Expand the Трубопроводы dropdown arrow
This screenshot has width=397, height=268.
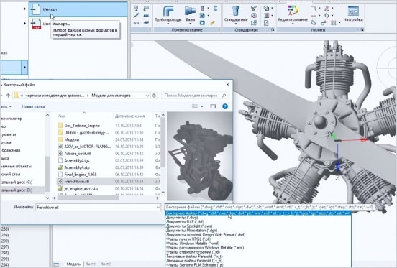point(168,24)
